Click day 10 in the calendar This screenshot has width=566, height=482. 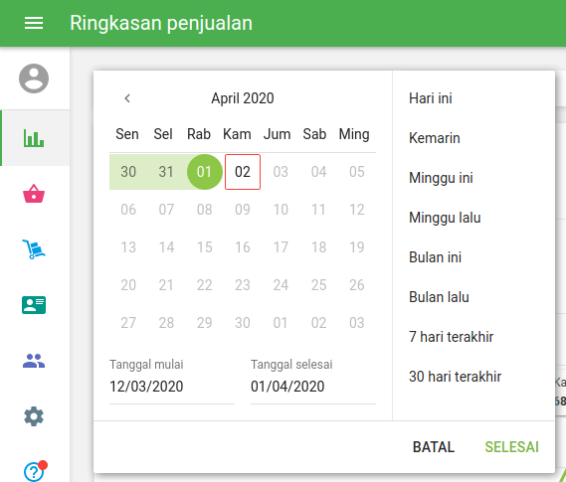[x=281, y=210]
